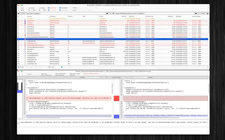Enable Ignore blank lines option
The width and height of the screenshot is (225, 140).
click(60, 75)
